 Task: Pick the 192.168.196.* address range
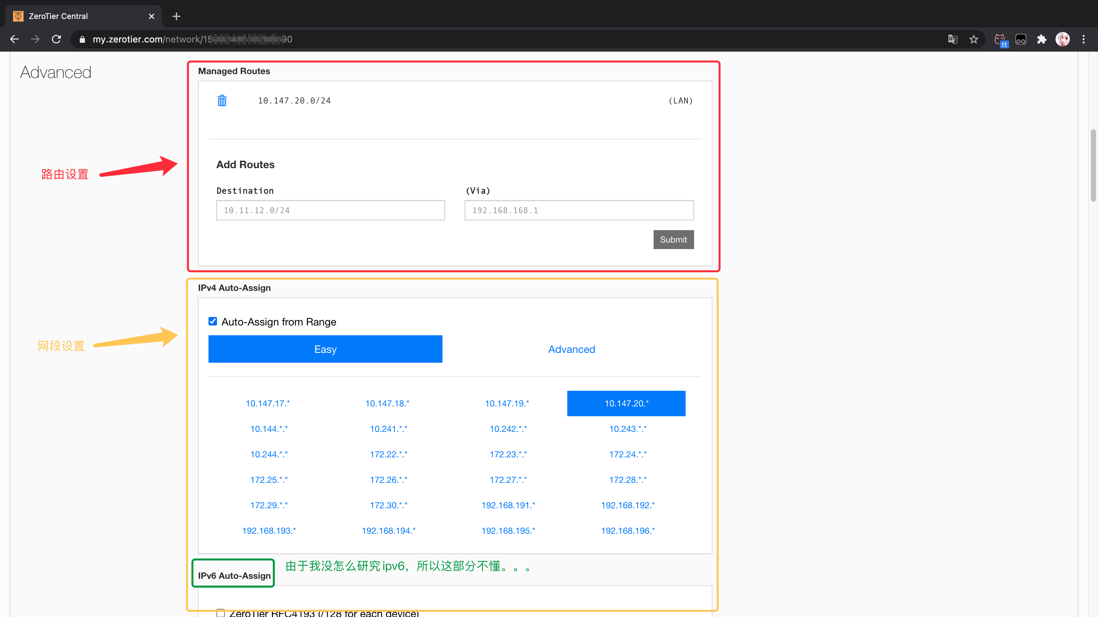627,530
